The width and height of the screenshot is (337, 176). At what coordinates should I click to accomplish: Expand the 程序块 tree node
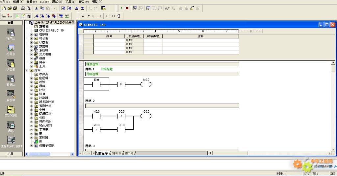pos(31,34)
